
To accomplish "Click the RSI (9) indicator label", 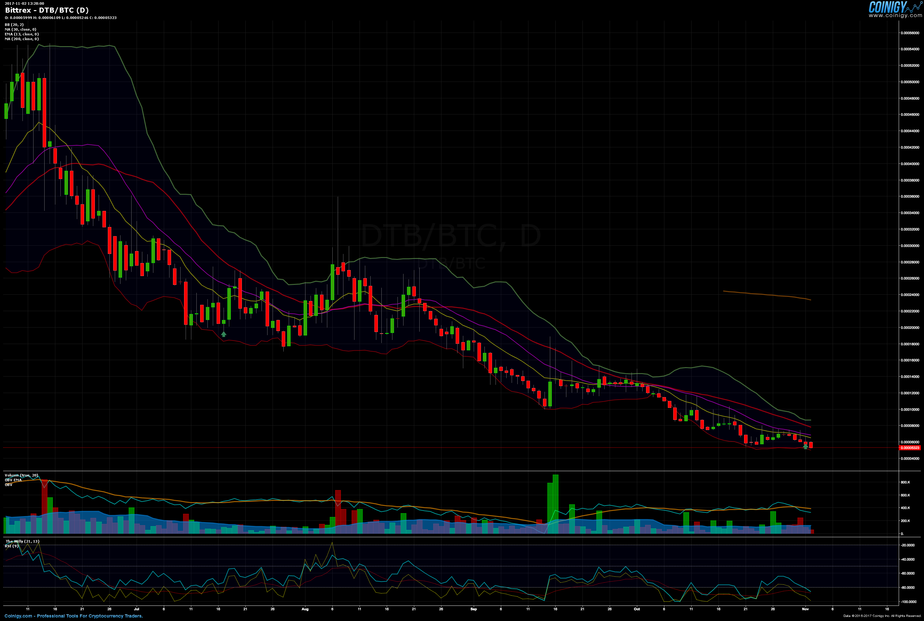I will 11,546.
